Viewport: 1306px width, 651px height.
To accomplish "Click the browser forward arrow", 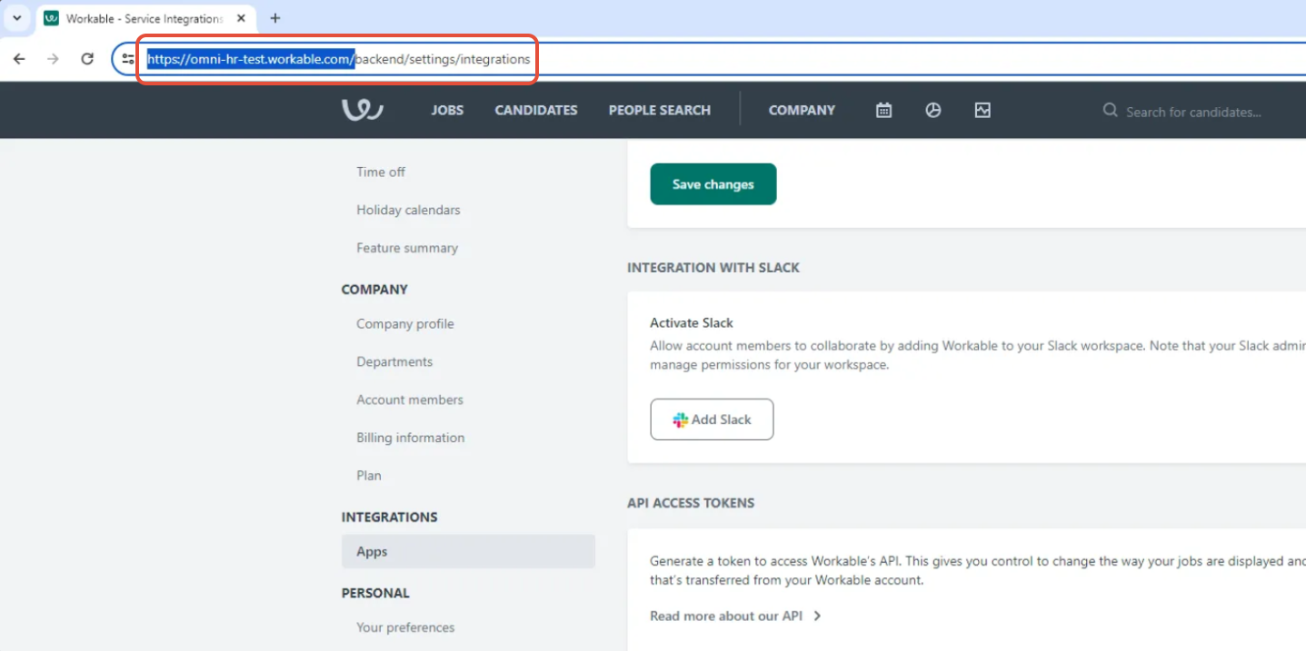I will pos(53,59).
